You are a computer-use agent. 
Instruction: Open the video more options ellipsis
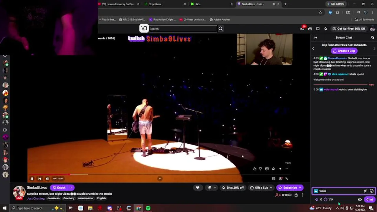287,169
